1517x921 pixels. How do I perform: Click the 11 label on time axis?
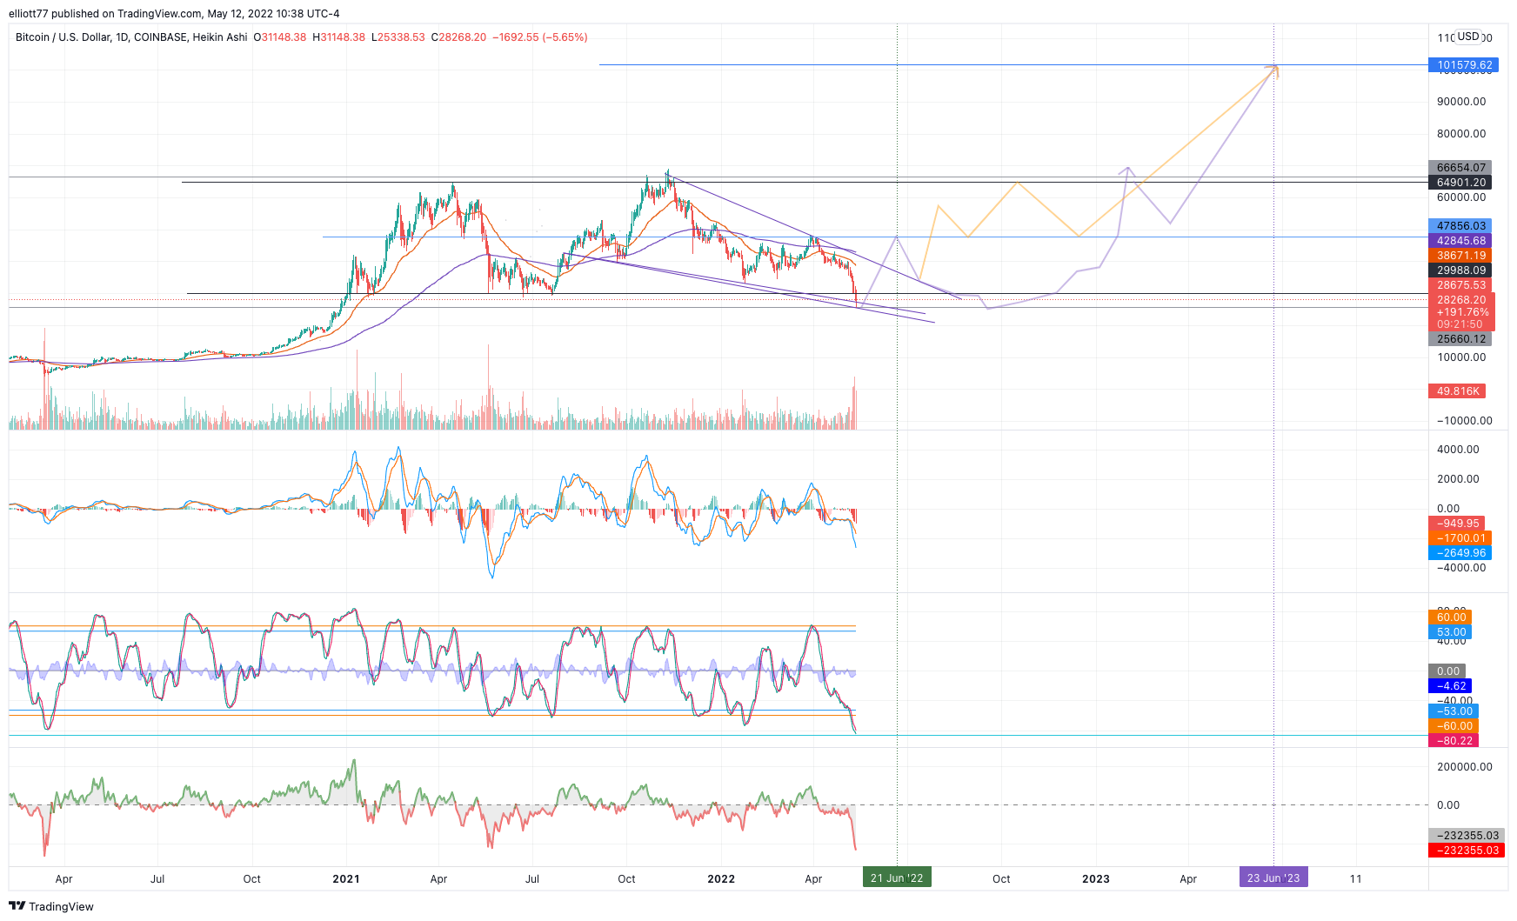pyautogui.click(x=1355, y=878)
